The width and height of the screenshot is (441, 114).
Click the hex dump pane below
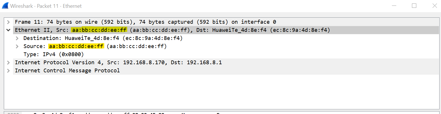coord(221,113)
